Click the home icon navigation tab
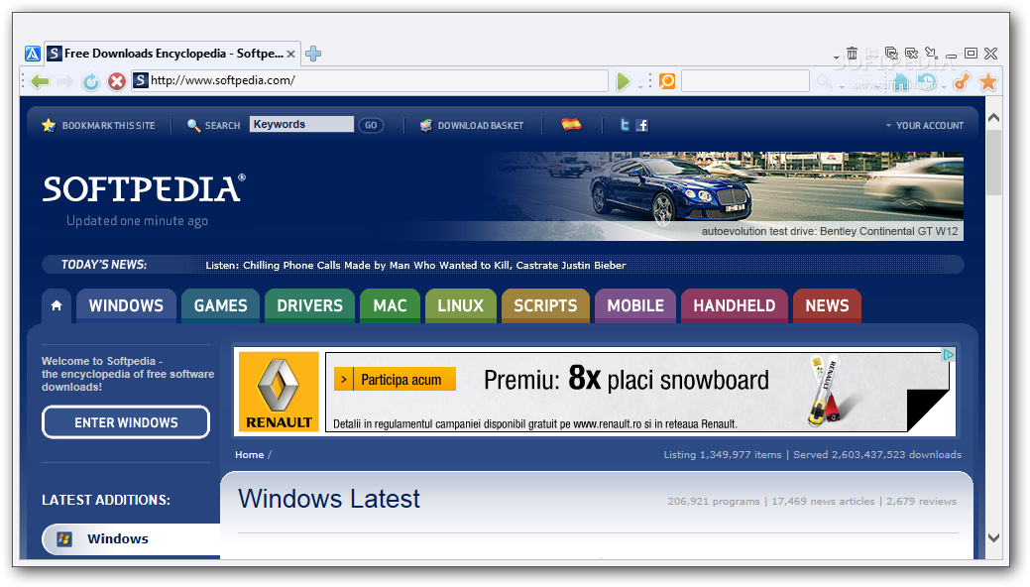1030x587 pixels. (x=57, y=305)
